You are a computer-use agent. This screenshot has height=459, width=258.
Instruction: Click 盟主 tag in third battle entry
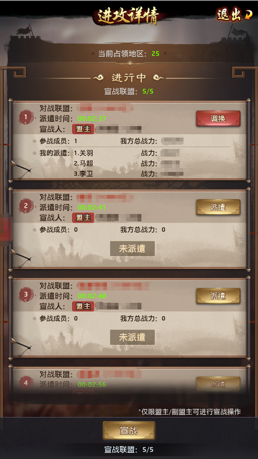[83, 307]
